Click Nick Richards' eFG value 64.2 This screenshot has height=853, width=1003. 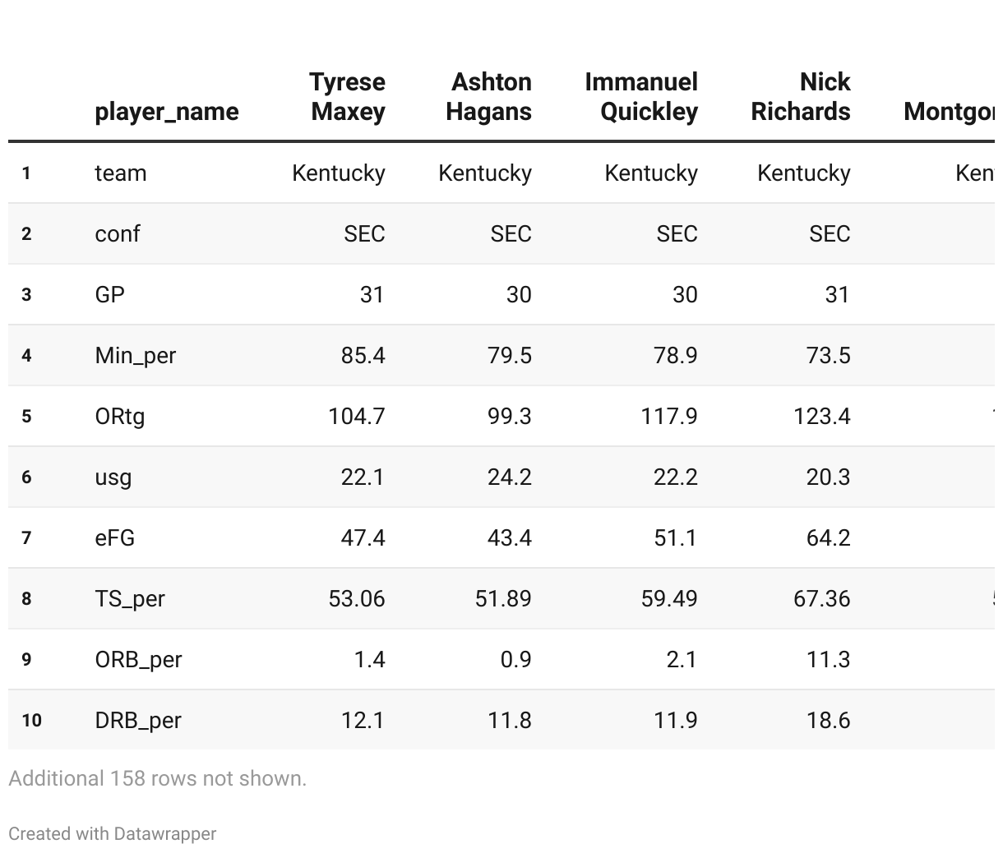[828, 538]
